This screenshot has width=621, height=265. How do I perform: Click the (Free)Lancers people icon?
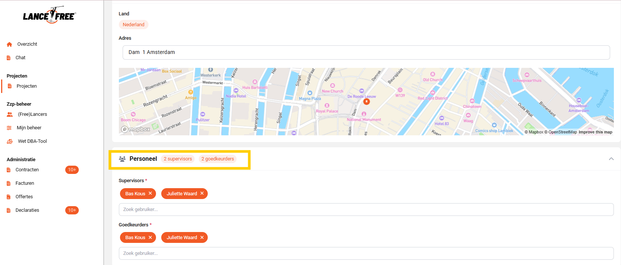tap(10, 114)
